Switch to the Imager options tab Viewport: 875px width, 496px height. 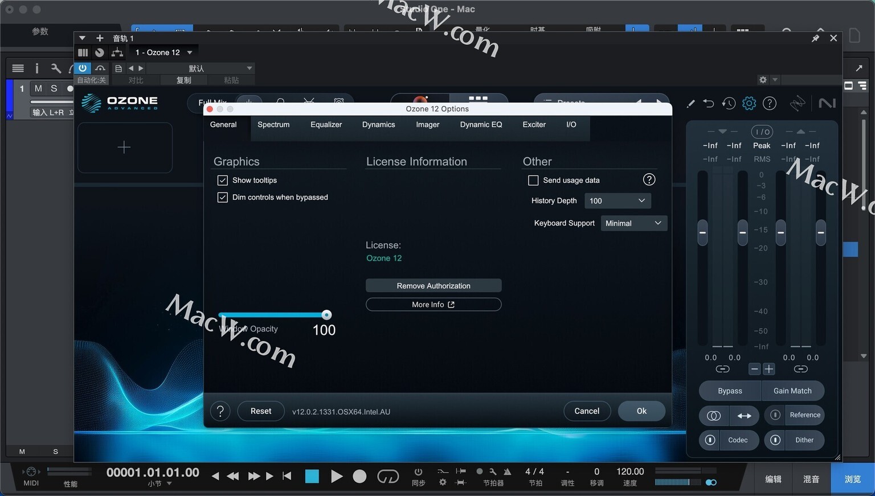428,125
